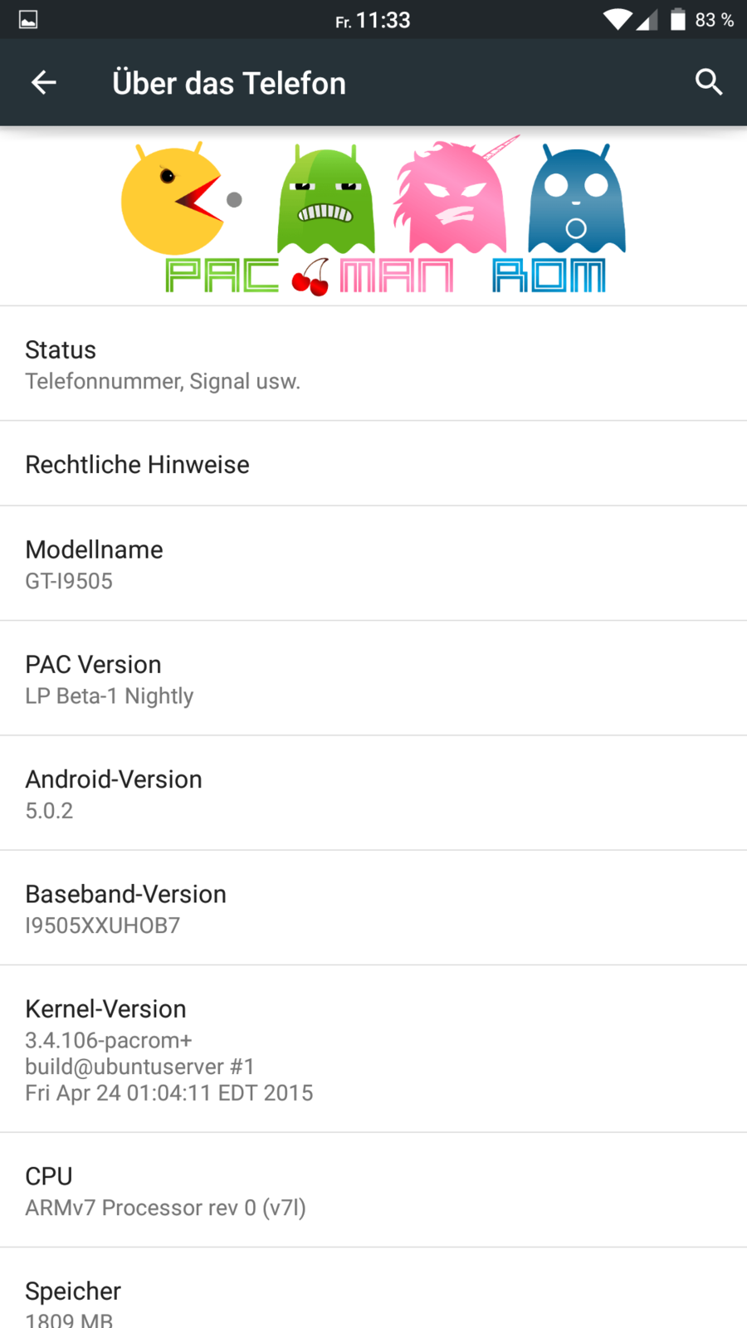Tap Android-Version 5.0.2 entry
Image resolution: width=747 pixels, height=1328 pixels.
[x=373, y=793]
